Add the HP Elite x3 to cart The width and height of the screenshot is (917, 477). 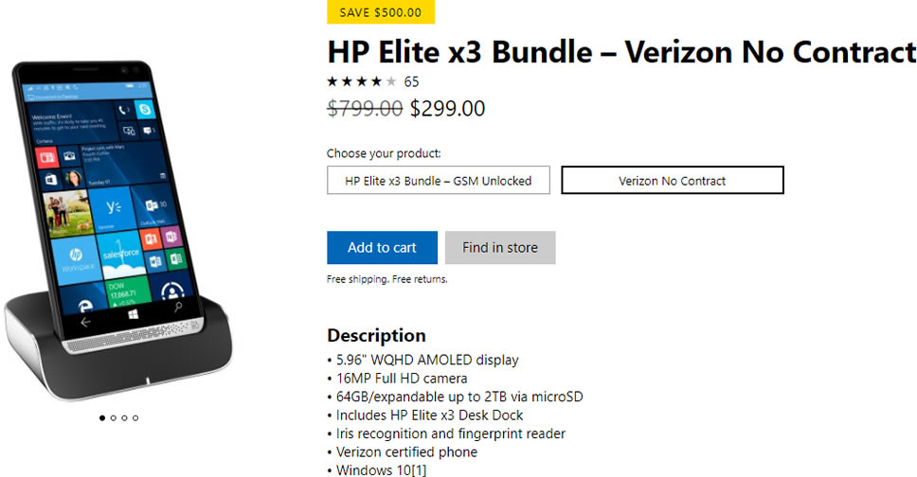pos(382,248)
